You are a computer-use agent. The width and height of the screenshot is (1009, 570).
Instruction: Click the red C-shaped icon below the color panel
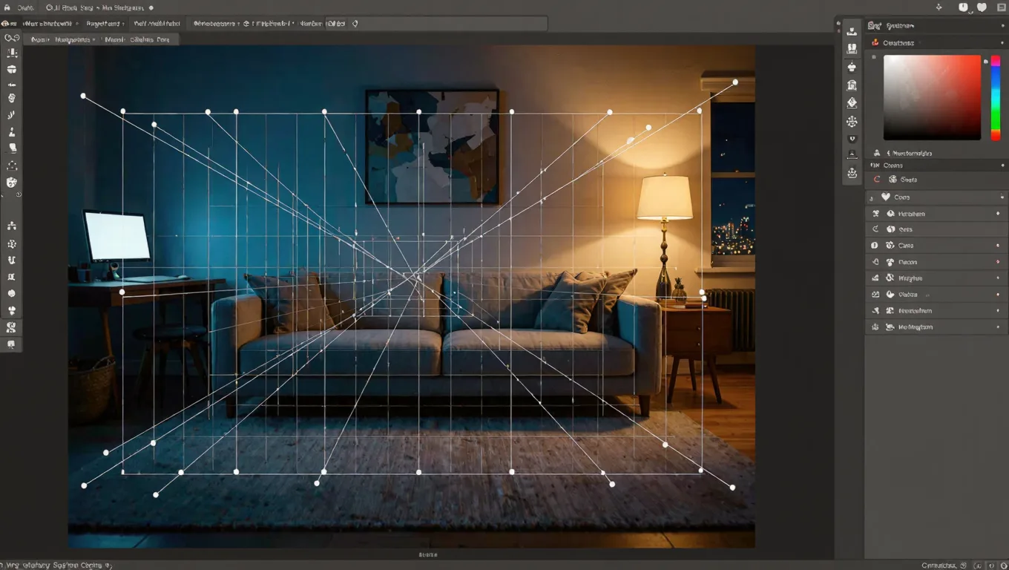pos(877,180)
